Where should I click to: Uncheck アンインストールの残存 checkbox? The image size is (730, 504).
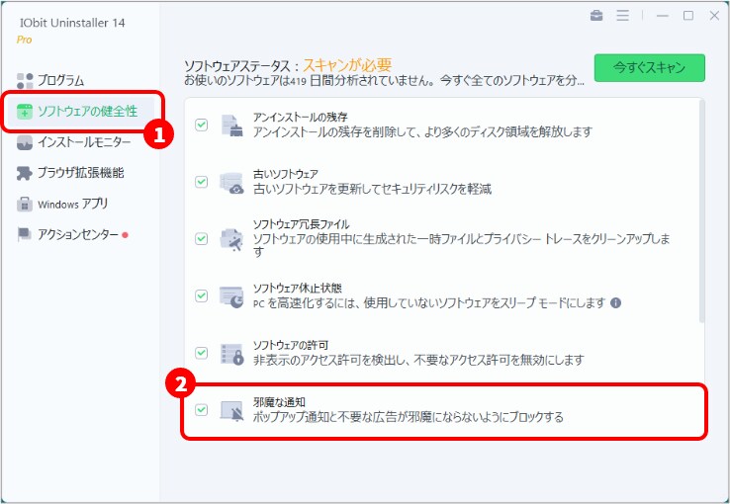coord(201,125)
